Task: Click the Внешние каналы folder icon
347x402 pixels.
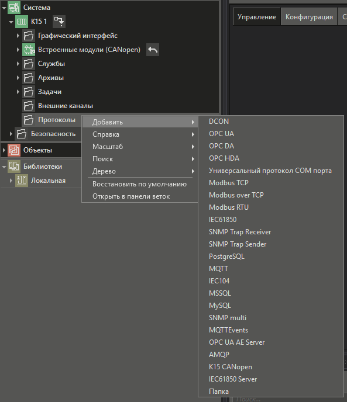Action: point(29,106)
